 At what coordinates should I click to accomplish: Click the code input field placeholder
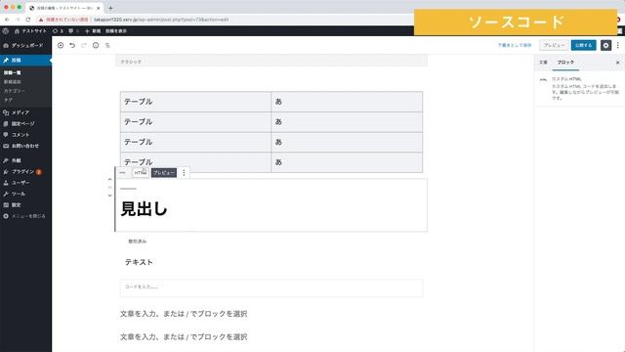271,287
